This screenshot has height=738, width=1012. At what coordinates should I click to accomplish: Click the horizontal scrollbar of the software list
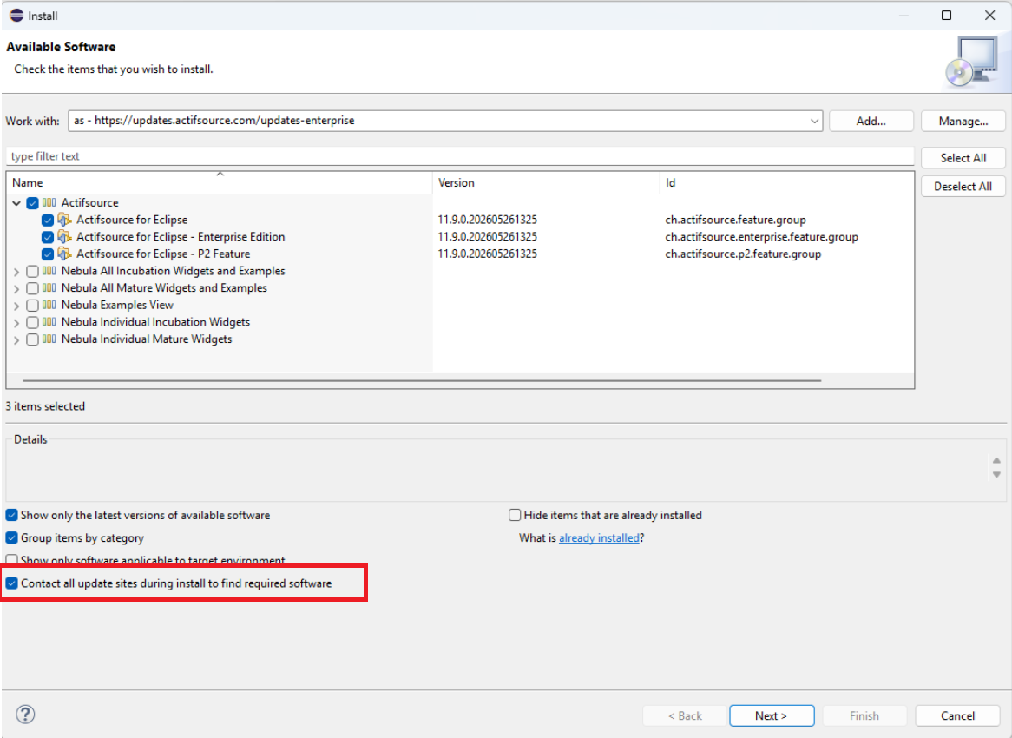(x=422, y=381)
